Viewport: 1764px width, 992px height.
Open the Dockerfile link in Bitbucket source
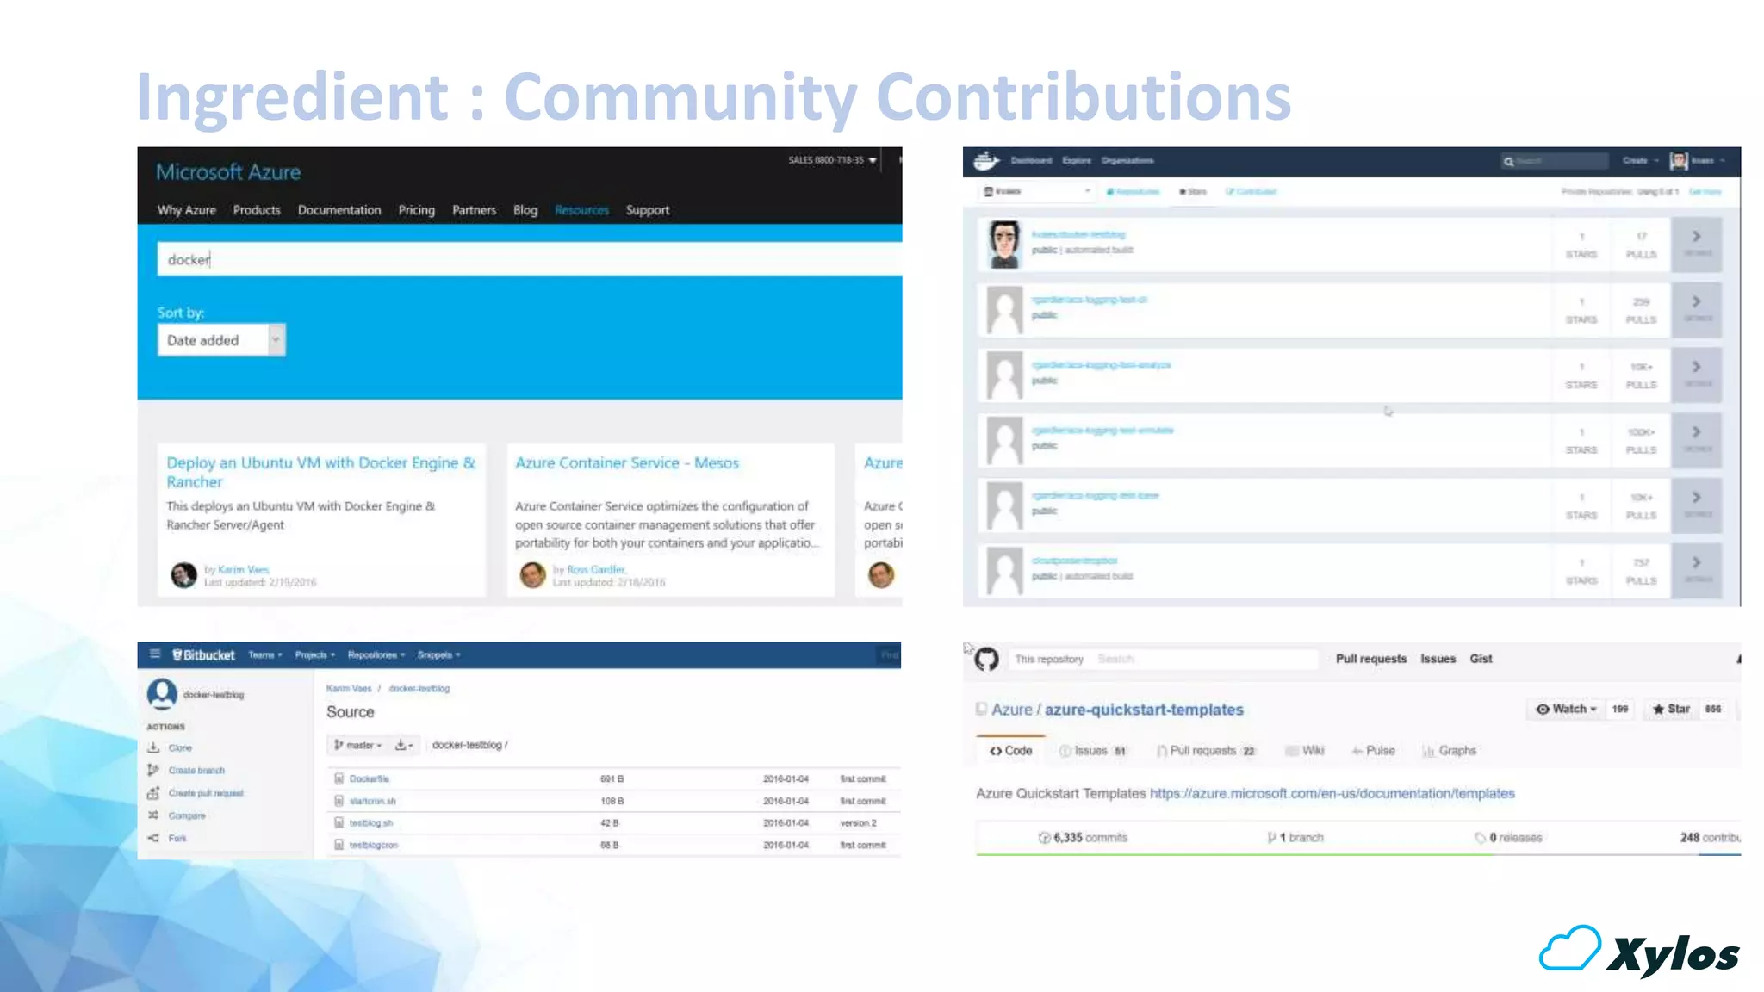click(370, 778)
